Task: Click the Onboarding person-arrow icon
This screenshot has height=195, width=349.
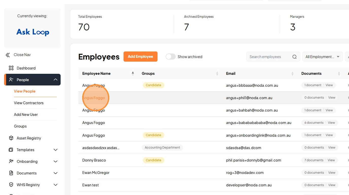Action: click(x=11, y=161)
